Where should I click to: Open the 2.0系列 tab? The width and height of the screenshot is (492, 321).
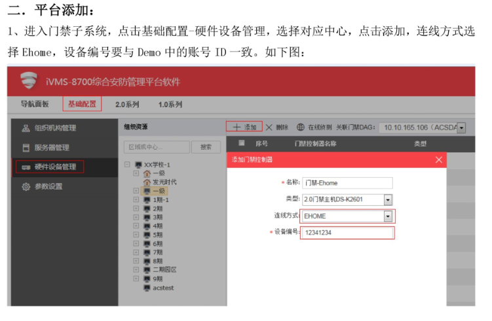coord(127,105)
